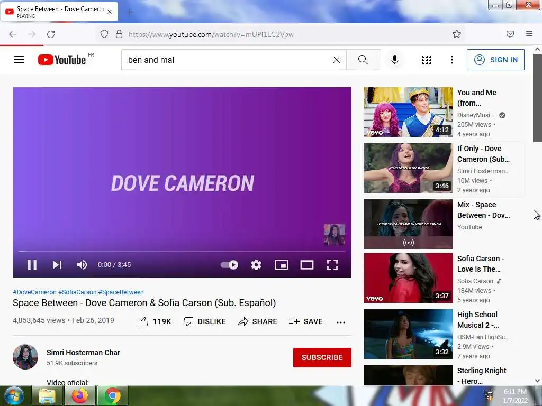The height and width of the screenshot is (406, 542).
Task: Click 'High School Musical 2' title text
Action: point(478,320)
